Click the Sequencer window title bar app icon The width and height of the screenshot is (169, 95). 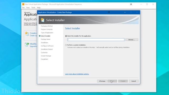(23, 4)
